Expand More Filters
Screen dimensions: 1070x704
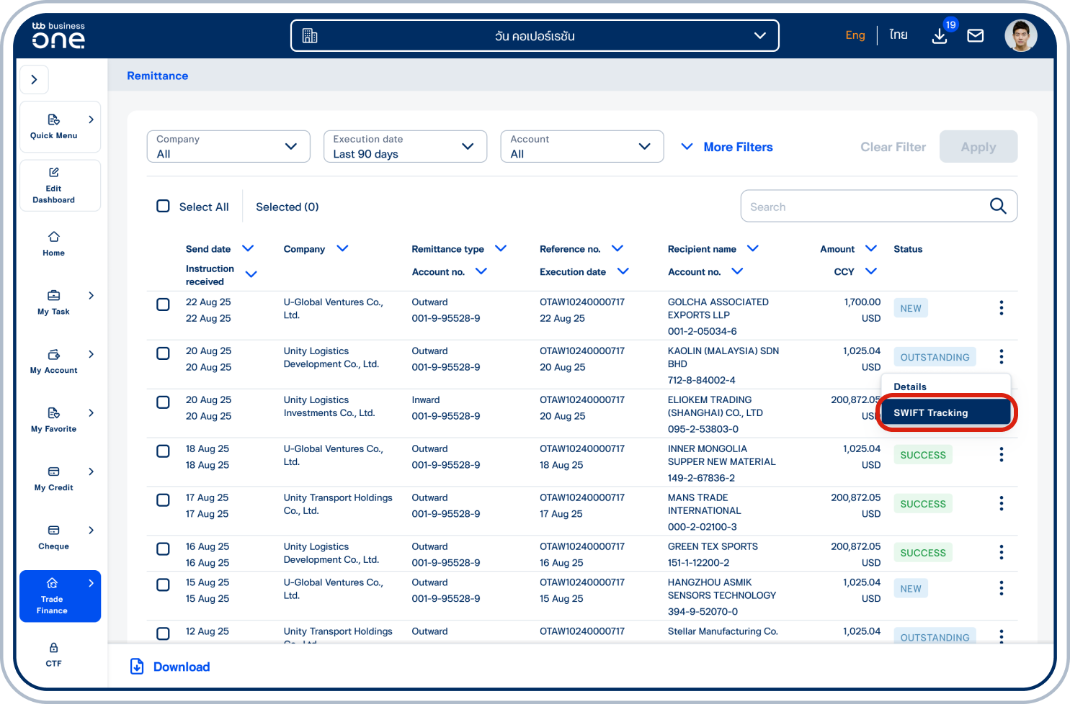coord(727,147)
